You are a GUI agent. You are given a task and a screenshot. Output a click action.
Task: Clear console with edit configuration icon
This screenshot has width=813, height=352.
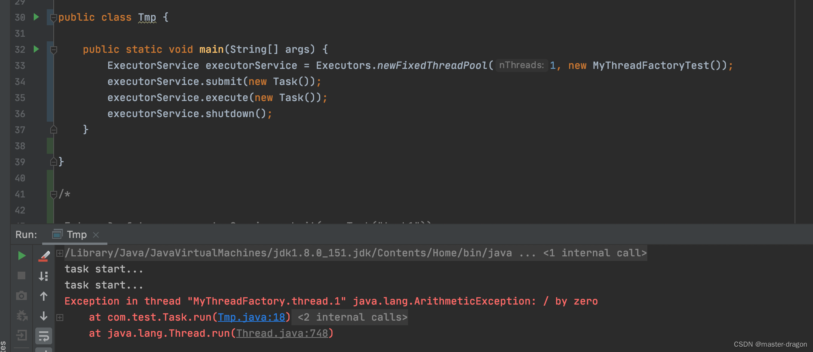[x=44, y=256]
